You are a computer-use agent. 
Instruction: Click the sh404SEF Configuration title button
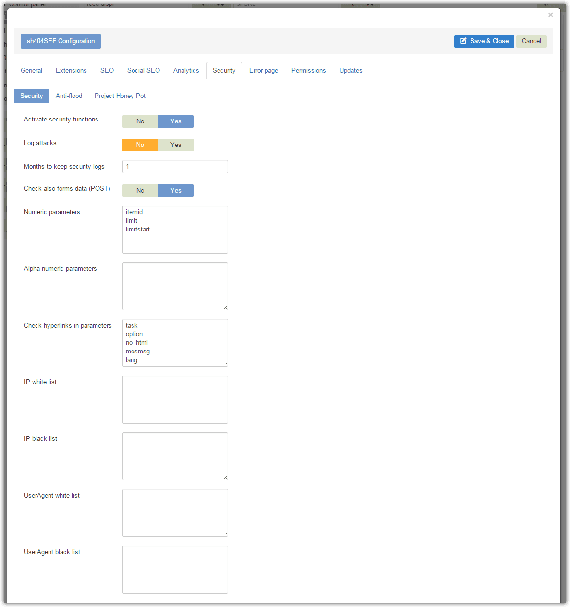pyautogui.click(x=61, y=41)
